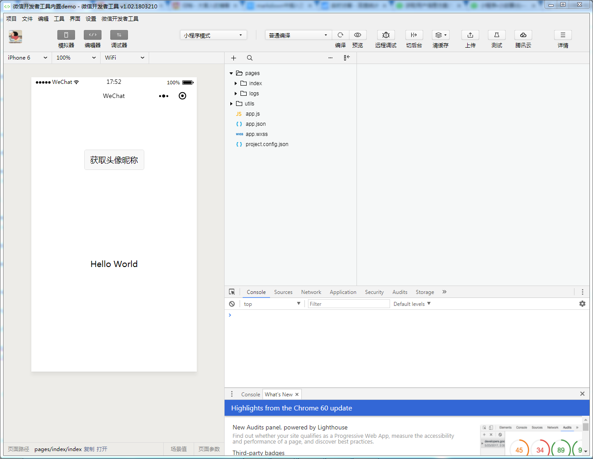Screen dimensions: 593x459
Task: Switch to the Security tab
Action: [374, 292]
